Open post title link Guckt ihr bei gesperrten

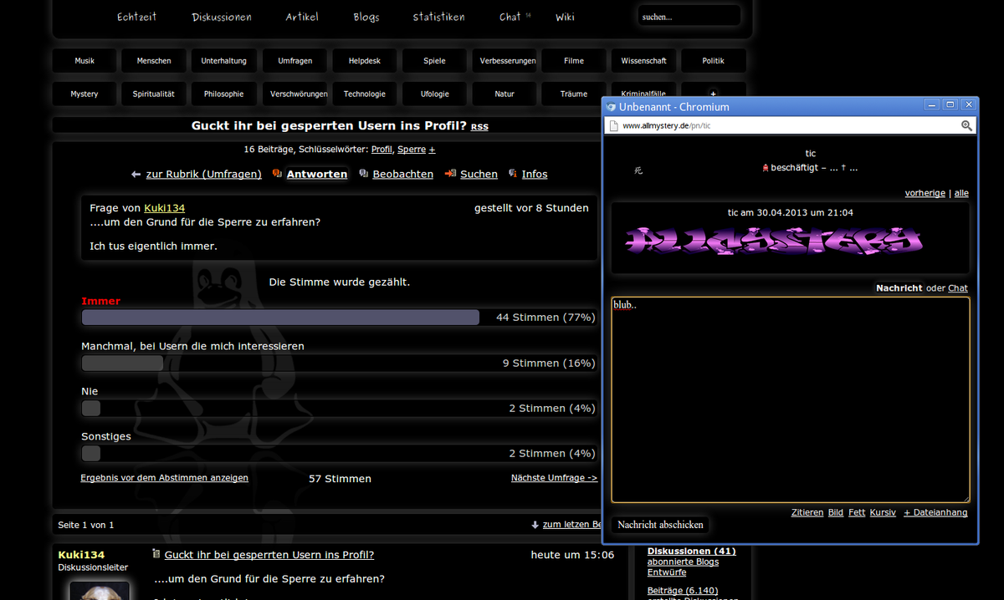269,555
